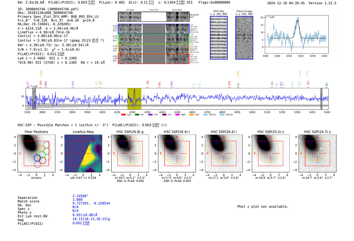Click the blue fiber circle in Fiber Positions
The height and width of the screenshot is (241, 354).
(37, 158)
